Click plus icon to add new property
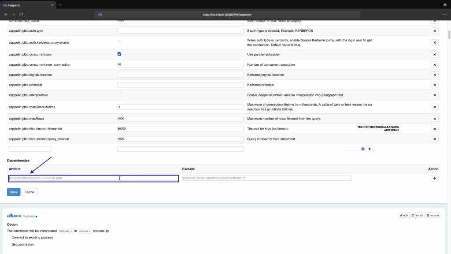This screenshot has width=451, height=254. click(370, 149)
